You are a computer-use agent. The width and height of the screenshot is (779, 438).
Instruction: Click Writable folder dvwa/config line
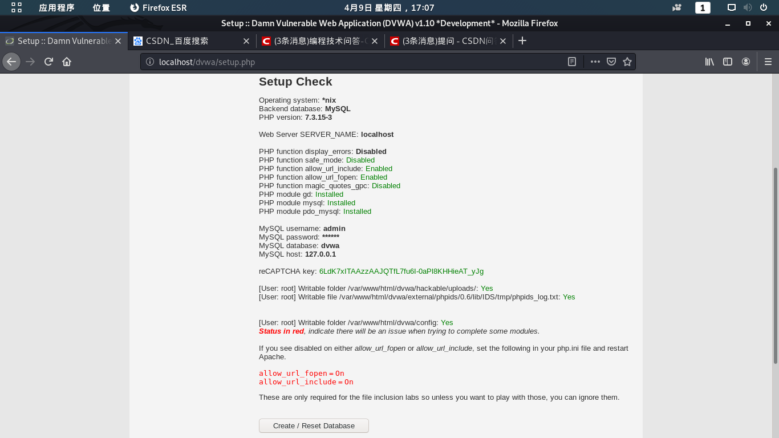coord(356,323)
